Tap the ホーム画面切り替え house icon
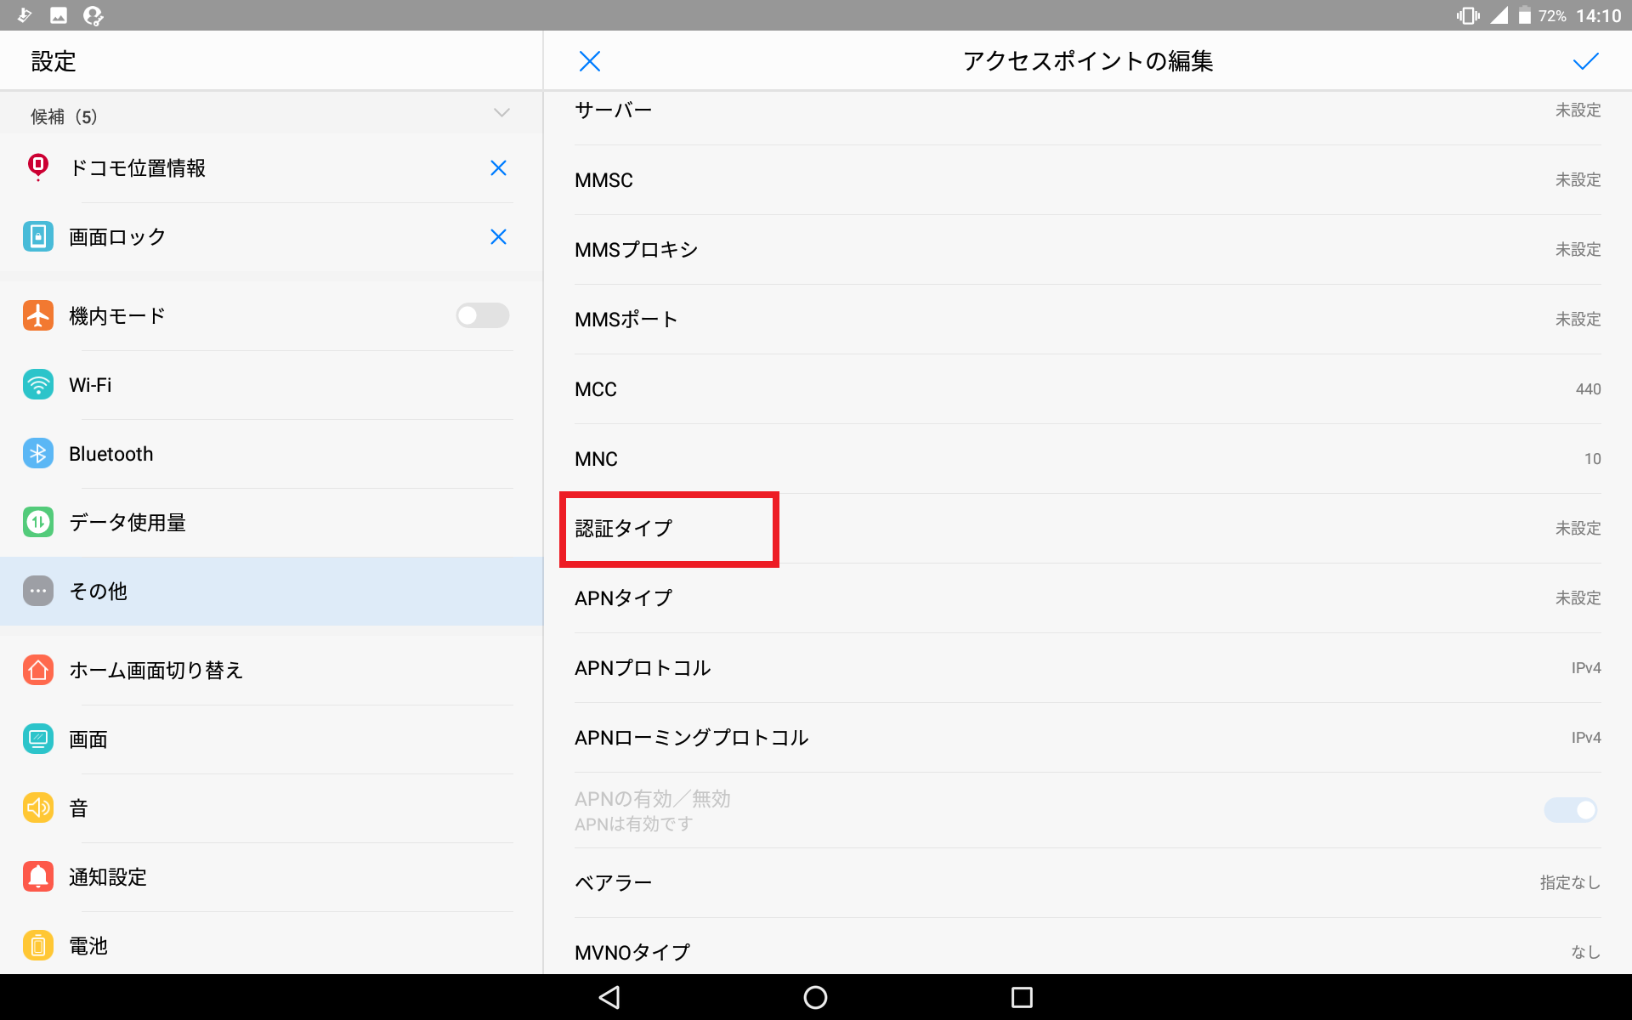Image resolution: width=1632 pixels, height=1020 pixels. pyautogui.click(x=38, y=670)
